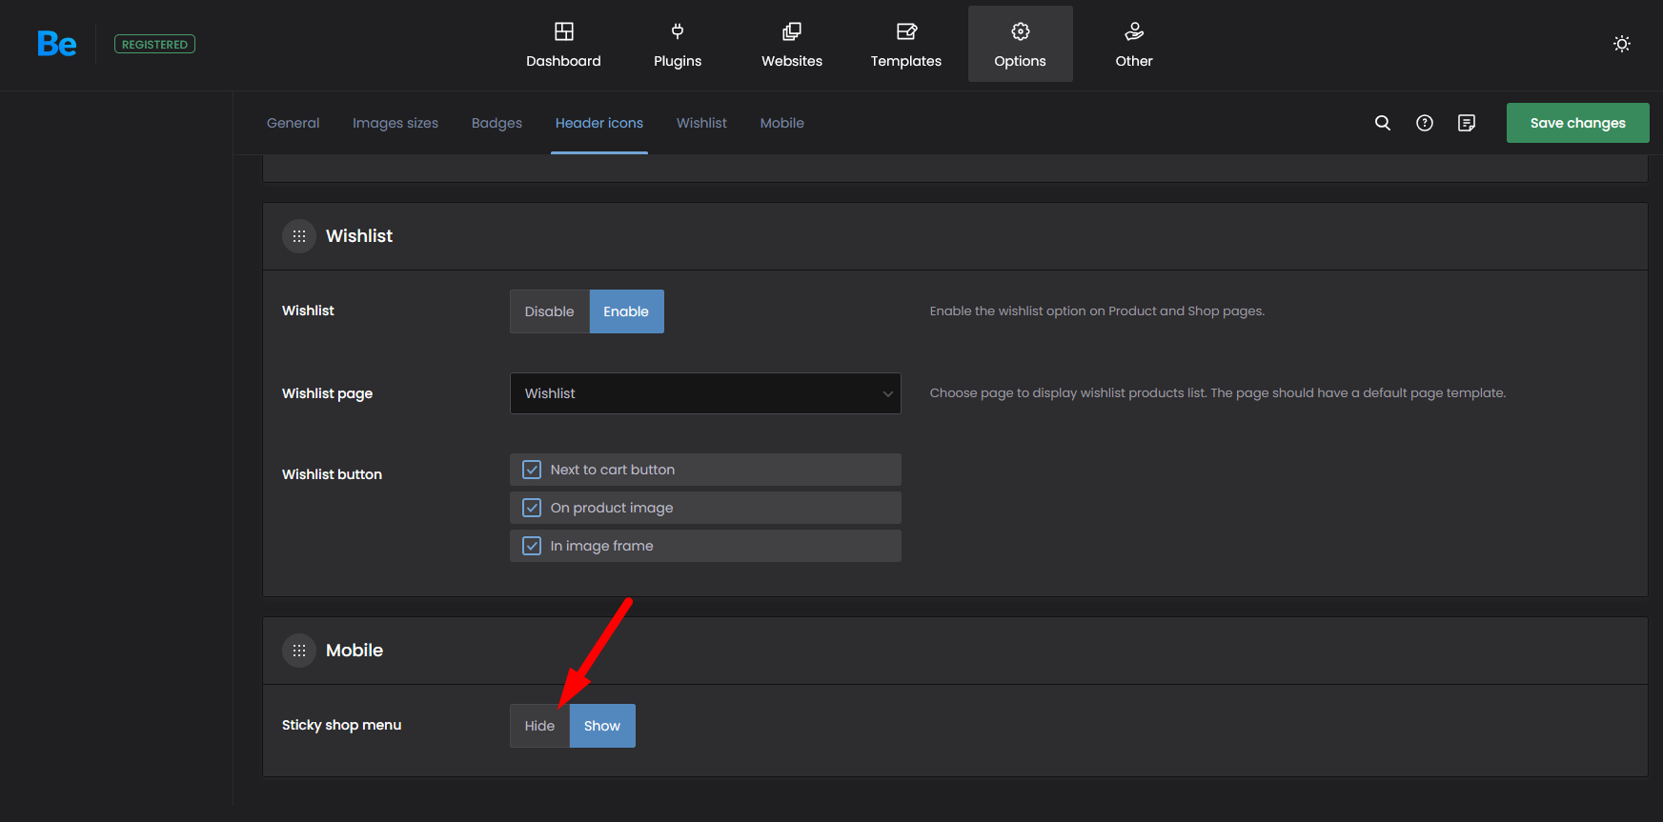The image size is (1663, 822).
Task: Open the Websites section
Action: pos(791,45)
